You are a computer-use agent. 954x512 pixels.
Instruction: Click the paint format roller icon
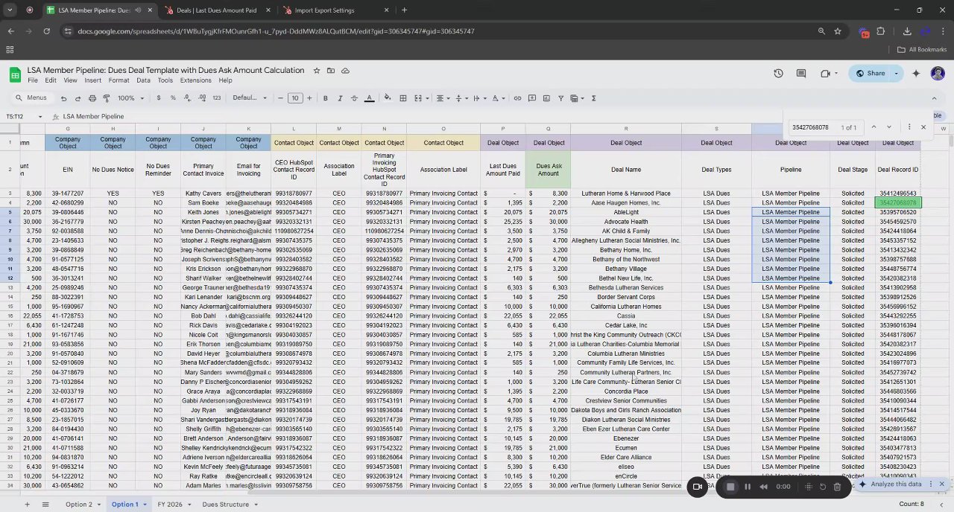click(107, 98)
